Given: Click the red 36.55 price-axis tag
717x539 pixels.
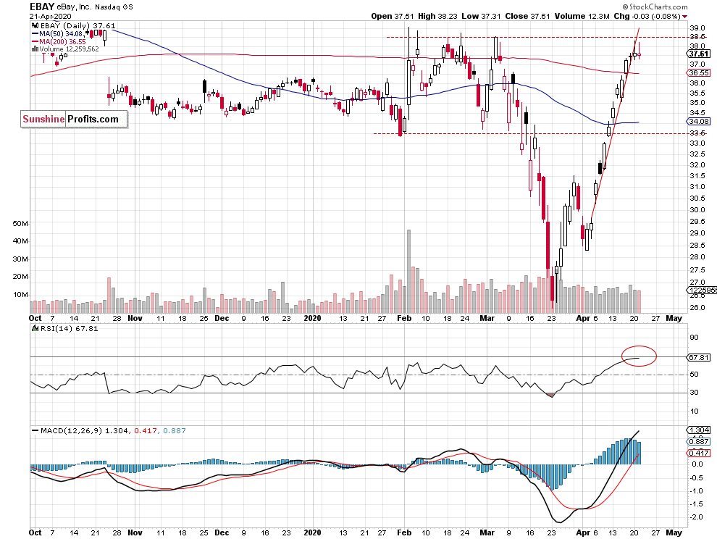Looking at the screenshot, I should (699, 73).
